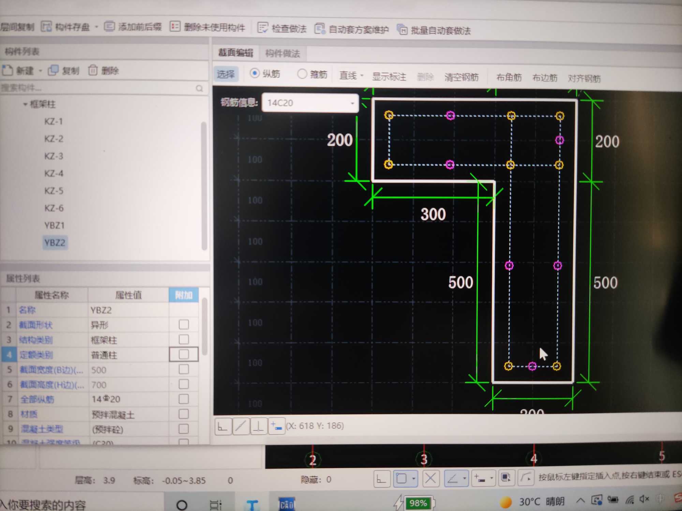Click the property list vertical scrollbar
The image size is (682, 511).
[205, 327]
